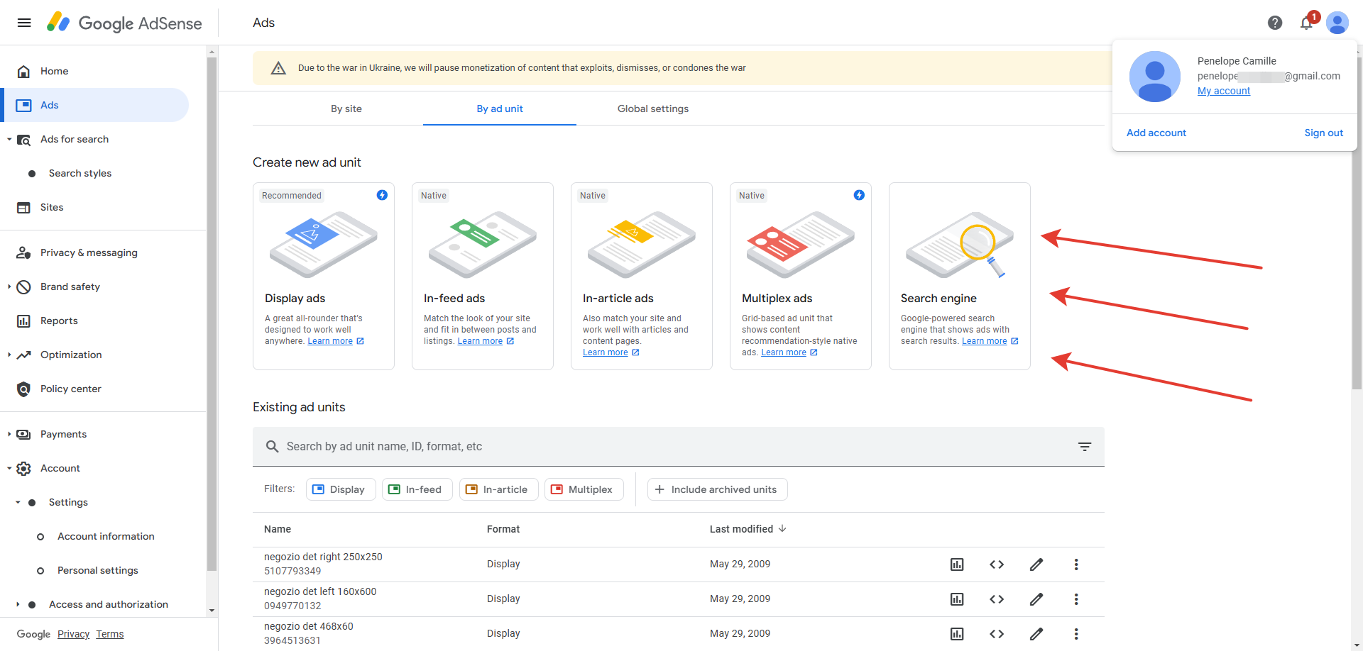Open the hamburger main menu
The height and width of the screenshot is (651, 1363).
point(24,23)
